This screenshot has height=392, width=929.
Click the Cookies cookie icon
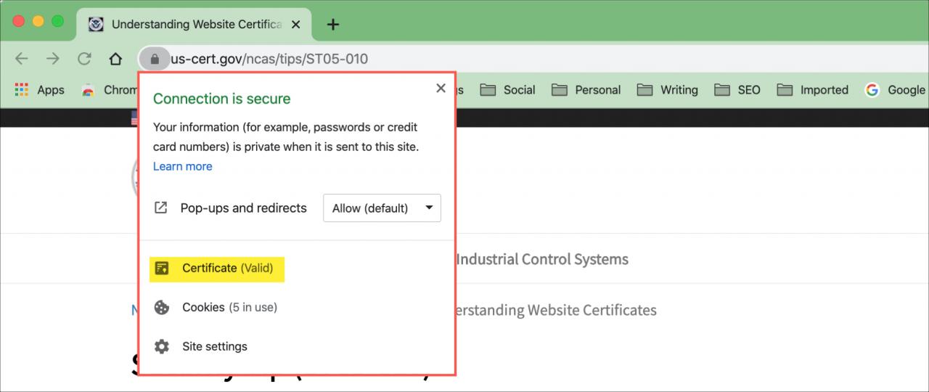coord(162,307)
